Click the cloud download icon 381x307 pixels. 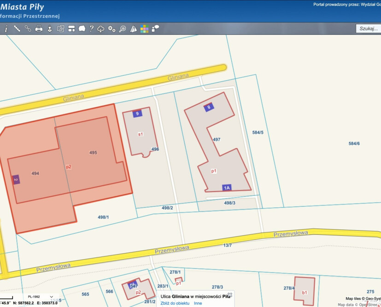point(101,28)
